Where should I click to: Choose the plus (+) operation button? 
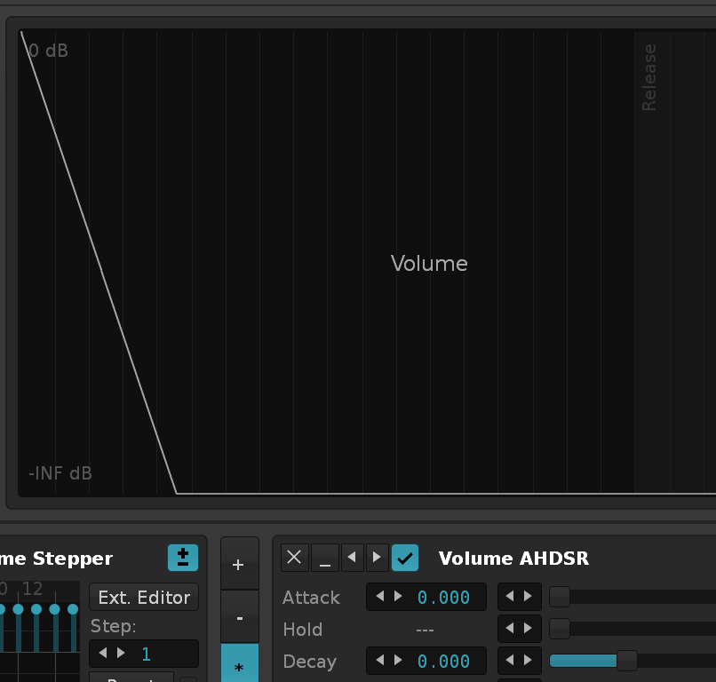tap(239, 564)
